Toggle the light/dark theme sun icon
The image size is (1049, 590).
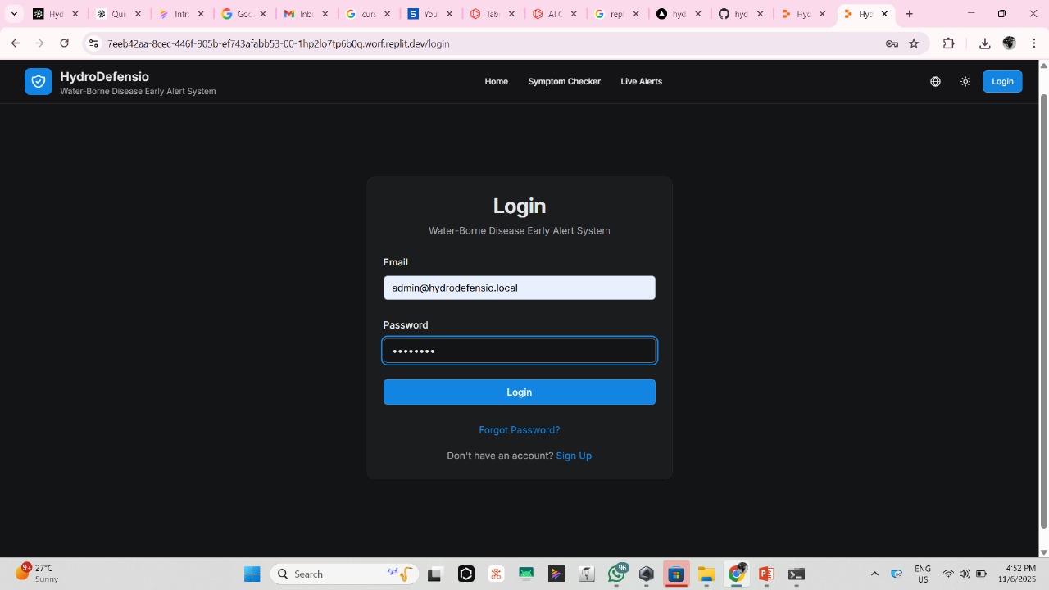(965, 82)
